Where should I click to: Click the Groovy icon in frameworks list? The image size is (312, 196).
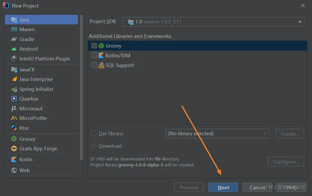pyautogui.click(x=101, y=46)
